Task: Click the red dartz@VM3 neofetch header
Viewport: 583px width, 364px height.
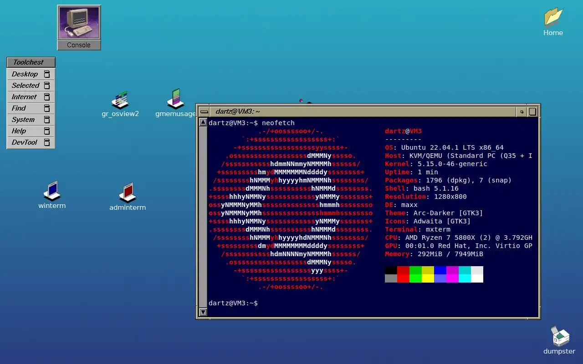Action: point(403,131)
